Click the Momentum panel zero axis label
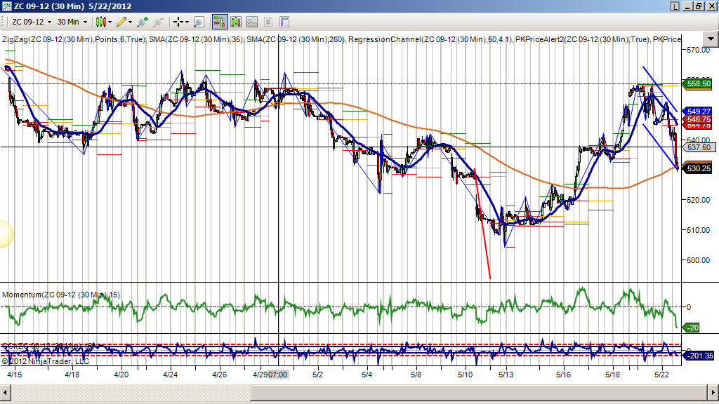 tap(689, 307)
